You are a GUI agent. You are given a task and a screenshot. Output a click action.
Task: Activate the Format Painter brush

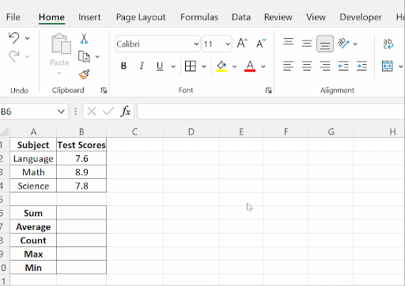pos(85,74)
